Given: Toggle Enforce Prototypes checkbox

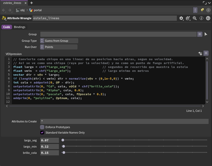Looking at the screenshot, I should tap(42, 127).
